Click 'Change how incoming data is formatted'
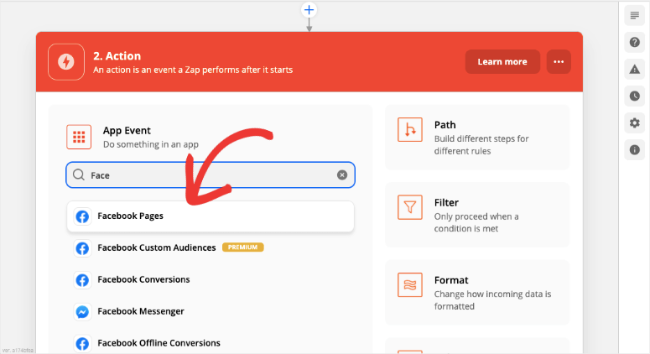This screenshot has width=650, height=354. coord(492,300)
